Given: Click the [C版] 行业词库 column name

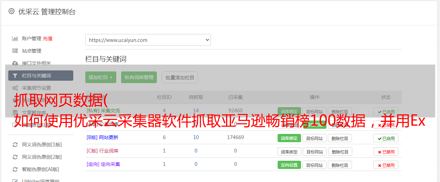Looking at the screenshot, I should pyautogui.click(x=103, y=151).
